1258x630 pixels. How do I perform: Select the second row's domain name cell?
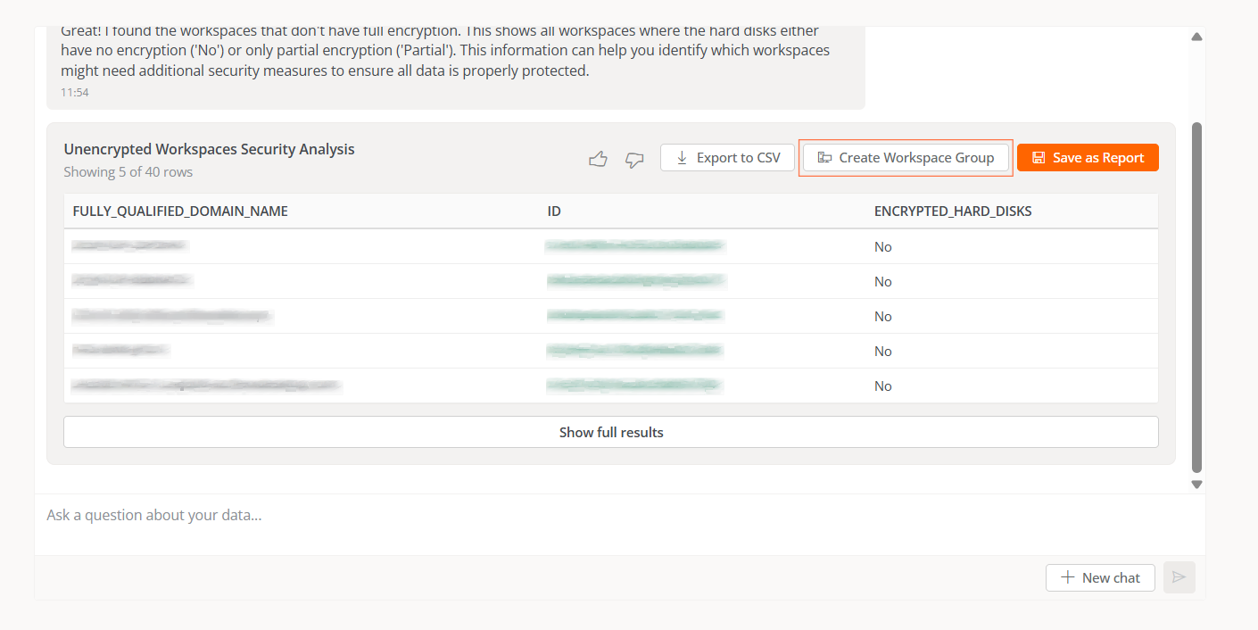tap(132, 281)
